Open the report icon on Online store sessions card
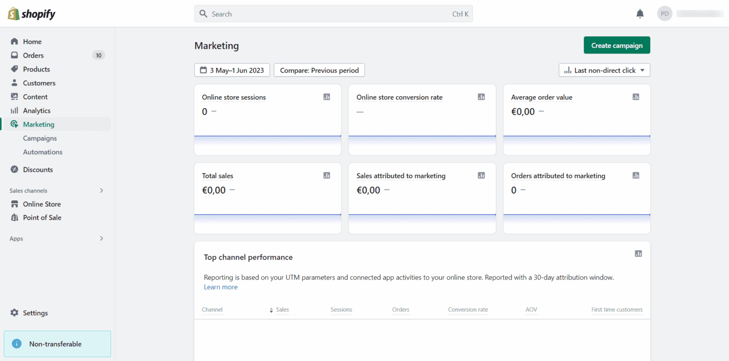Screen dimensions: 729x361 [327, 97]
